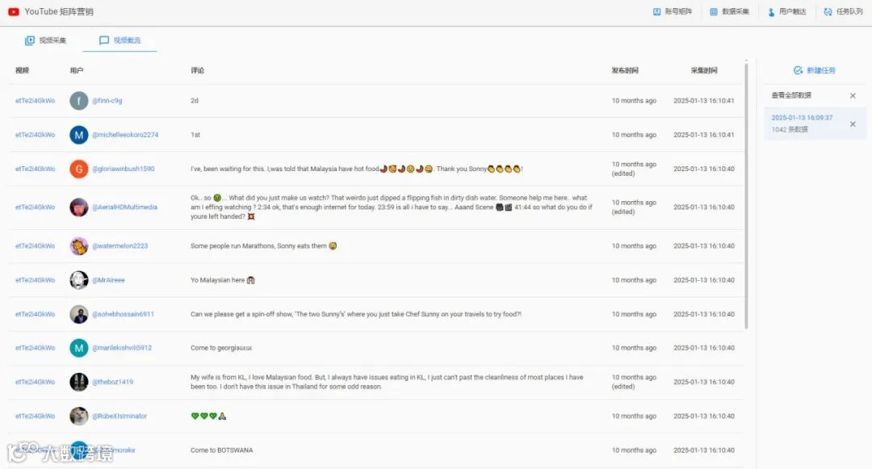Create a new task with 新建任务
The width and height of the screenshot is (872, 469).
tap(814, 70)
